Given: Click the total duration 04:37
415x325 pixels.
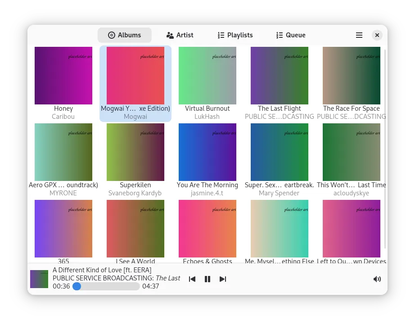Looking at the screenshot, I should coord(151,286).
